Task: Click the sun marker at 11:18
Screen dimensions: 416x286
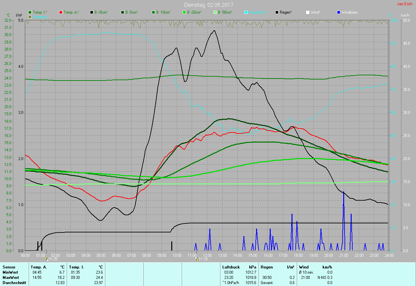Action: click(197, 259)
